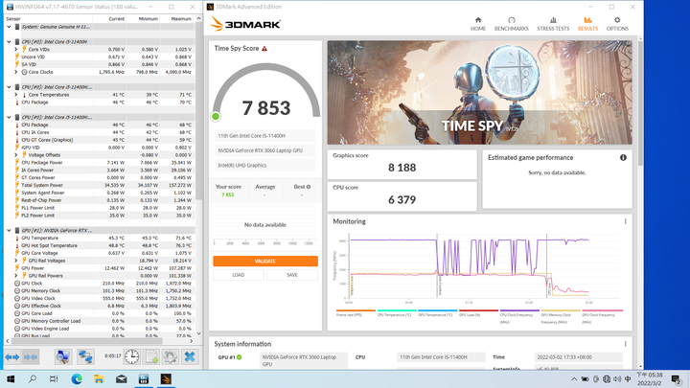Image resolution: width=690 pixels, height=388 pixels.
Task: Open the Windows Start menu
Action: [11, 378]
